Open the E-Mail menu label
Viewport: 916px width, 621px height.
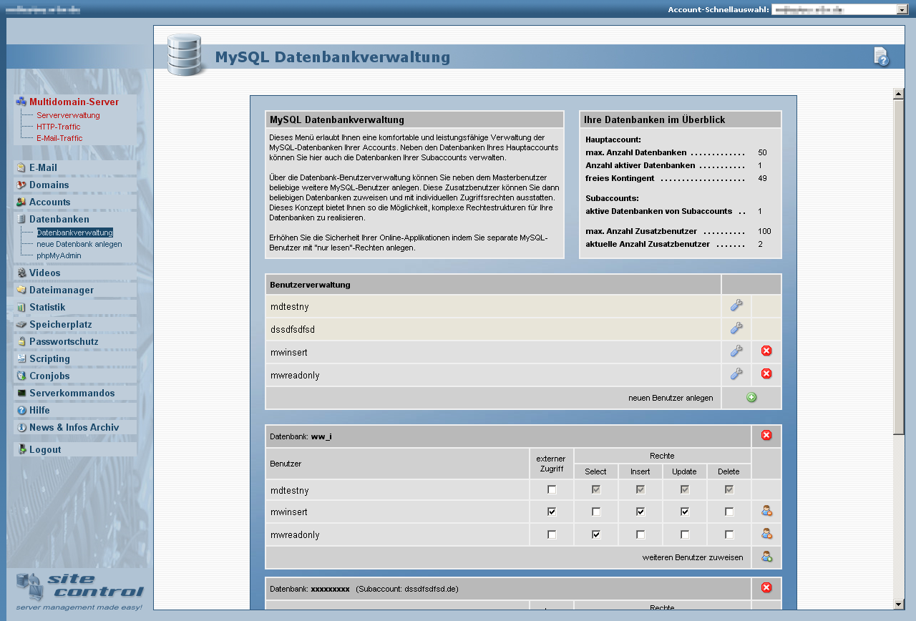[x=43, y=168]
